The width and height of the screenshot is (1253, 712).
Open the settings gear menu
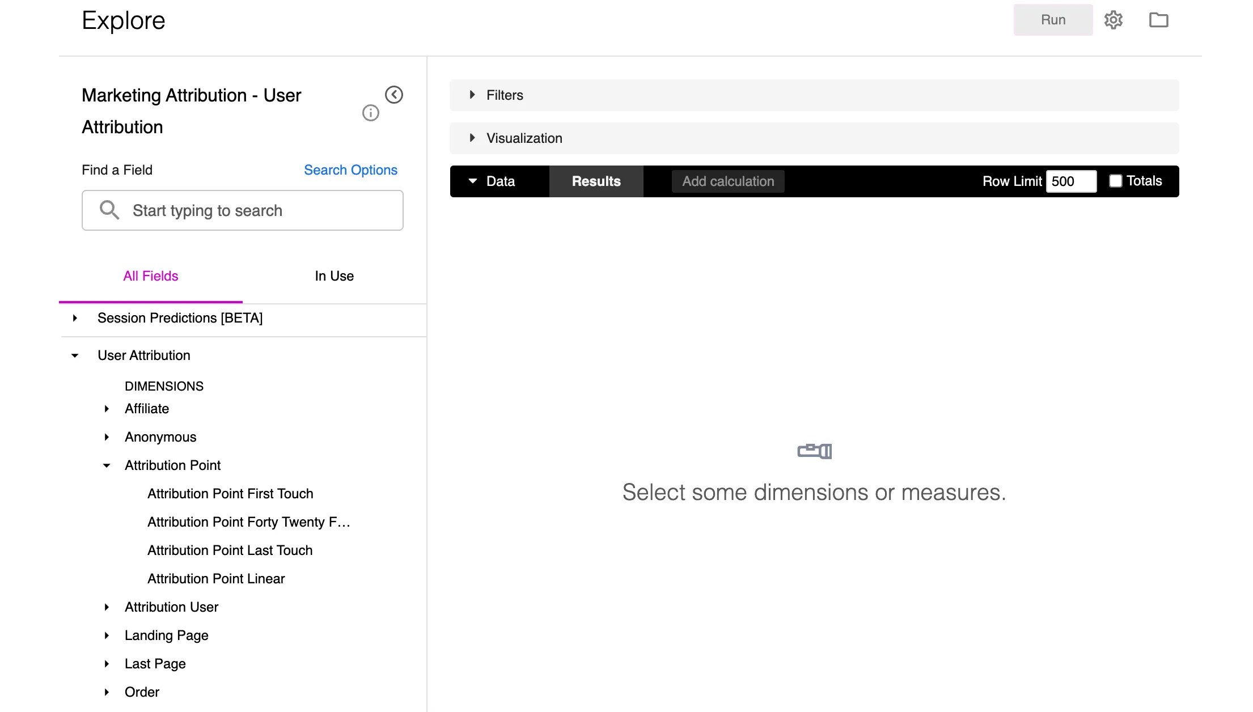[1113, 20]
